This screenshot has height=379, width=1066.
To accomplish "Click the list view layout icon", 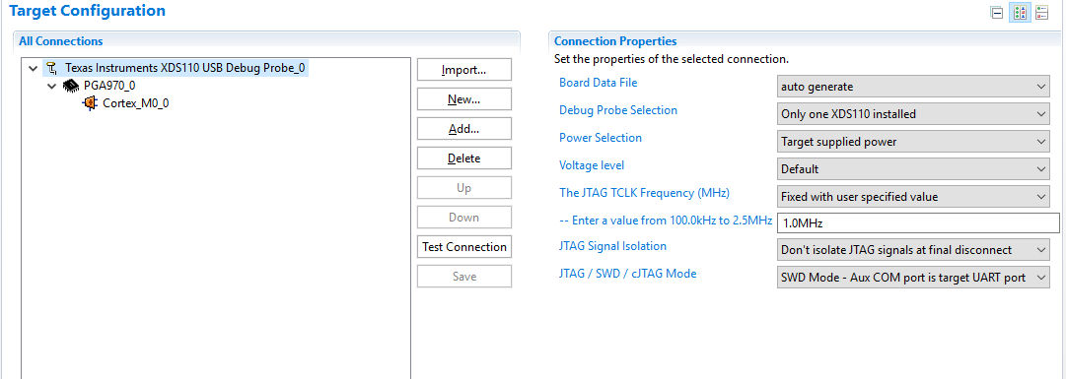I will [x=1041, y=12].
